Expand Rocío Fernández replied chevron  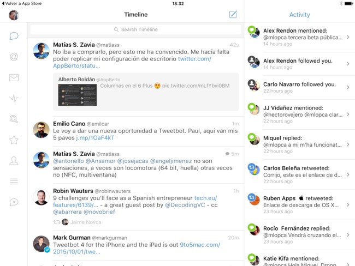348,235
